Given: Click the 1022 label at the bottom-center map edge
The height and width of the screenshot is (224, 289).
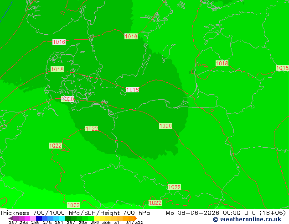Looking at the screenshot, I should point(155,203).
